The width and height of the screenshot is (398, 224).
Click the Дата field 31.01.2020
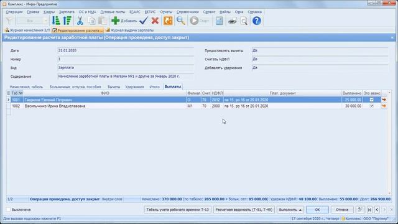click(126, 50)
